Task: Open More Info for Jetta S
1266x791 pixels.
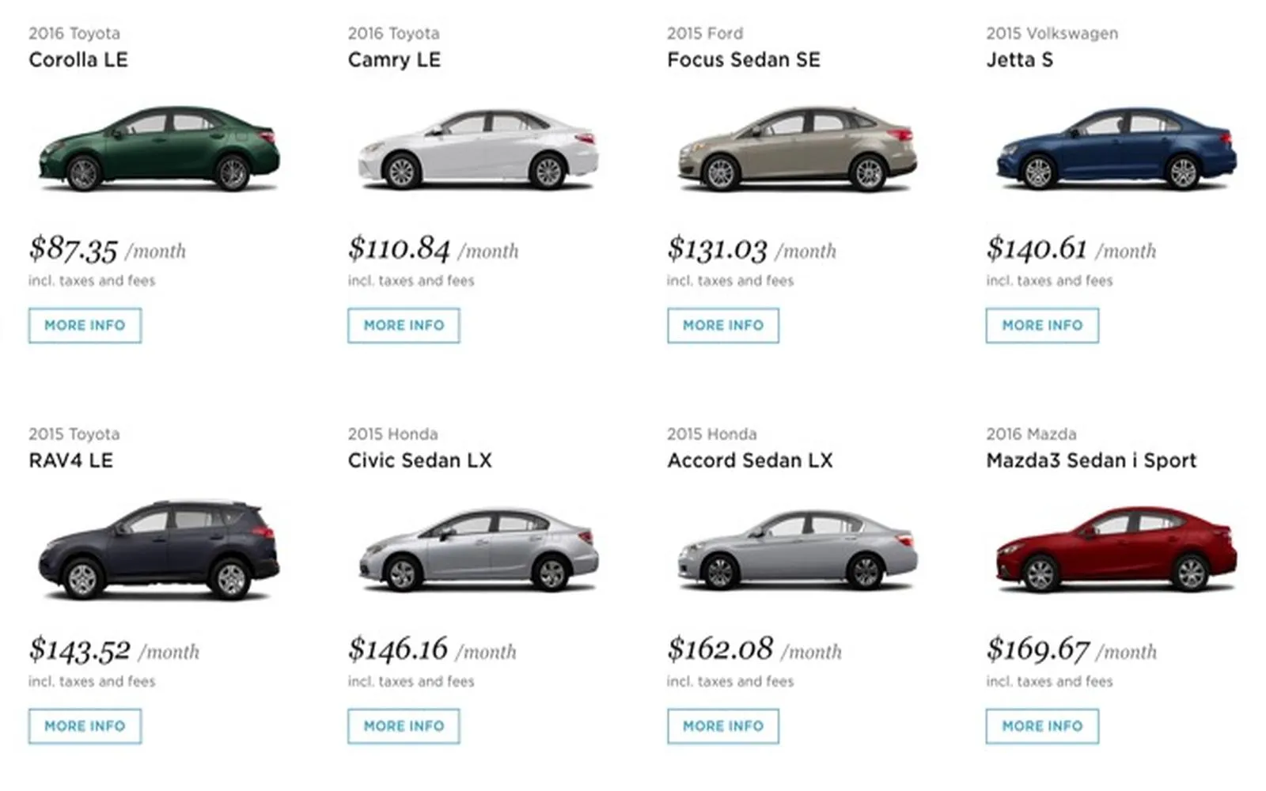Action: click(1042, 325)
